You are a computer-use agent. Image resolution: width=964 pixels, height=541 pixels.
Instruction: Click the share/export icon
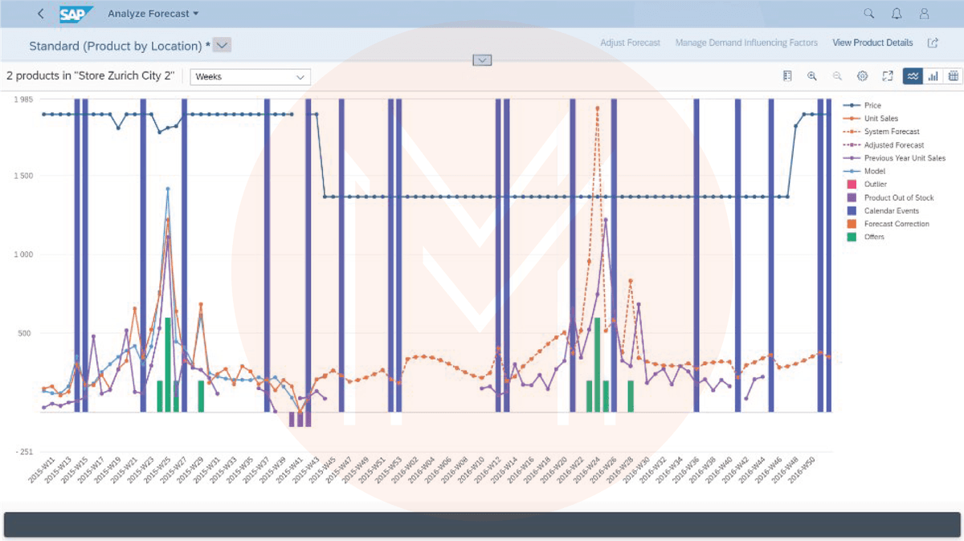coord(933,43)
